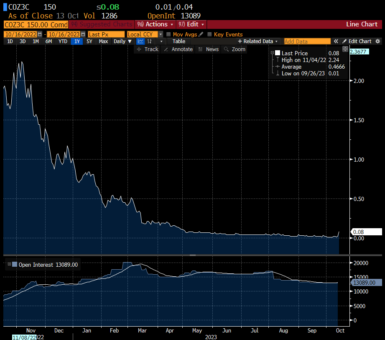Collapse the Last Price legend tree

point(273,53)
